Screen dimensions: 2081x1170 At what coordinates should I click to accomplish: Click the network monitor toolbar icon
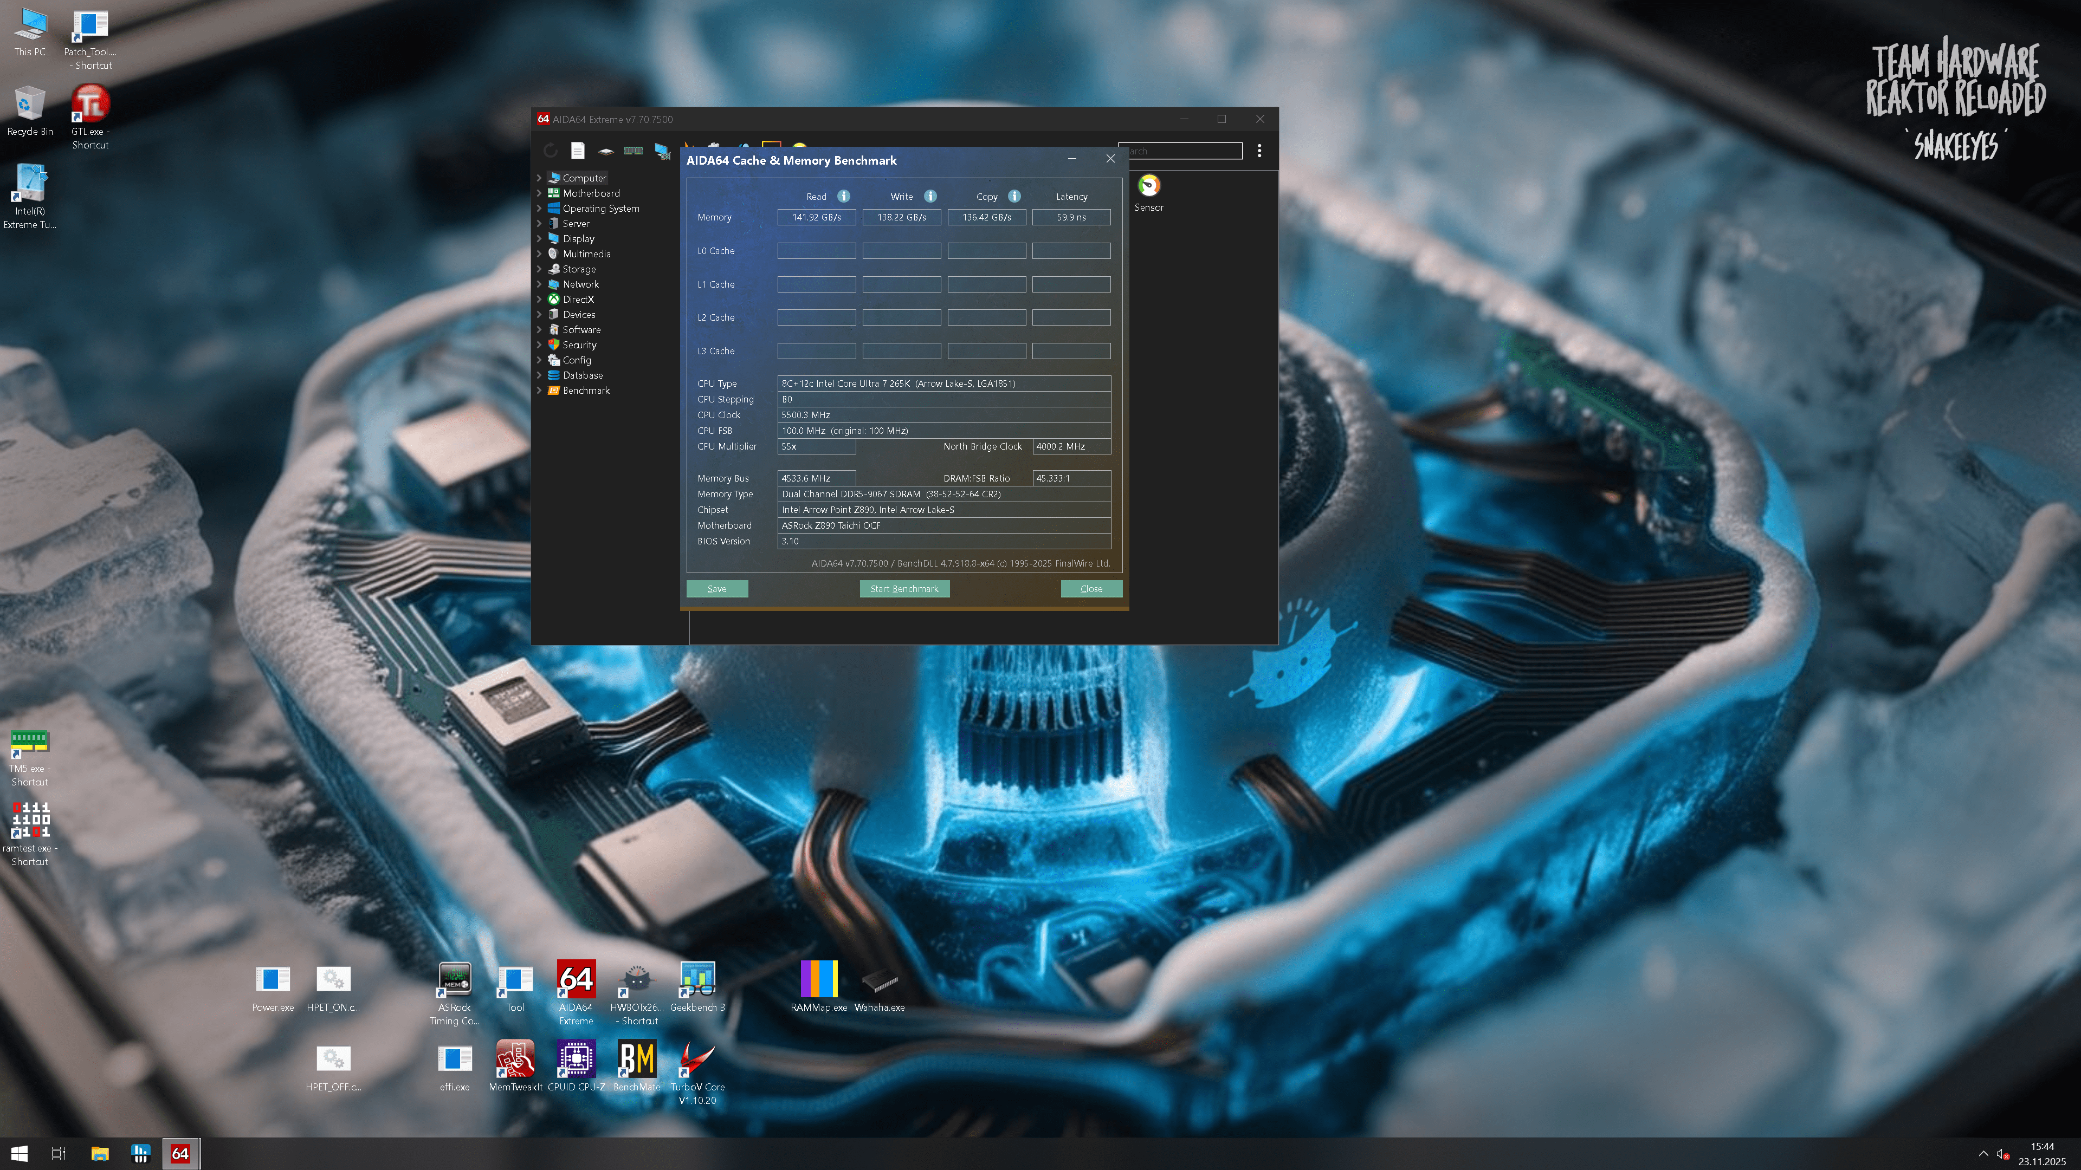662,150
